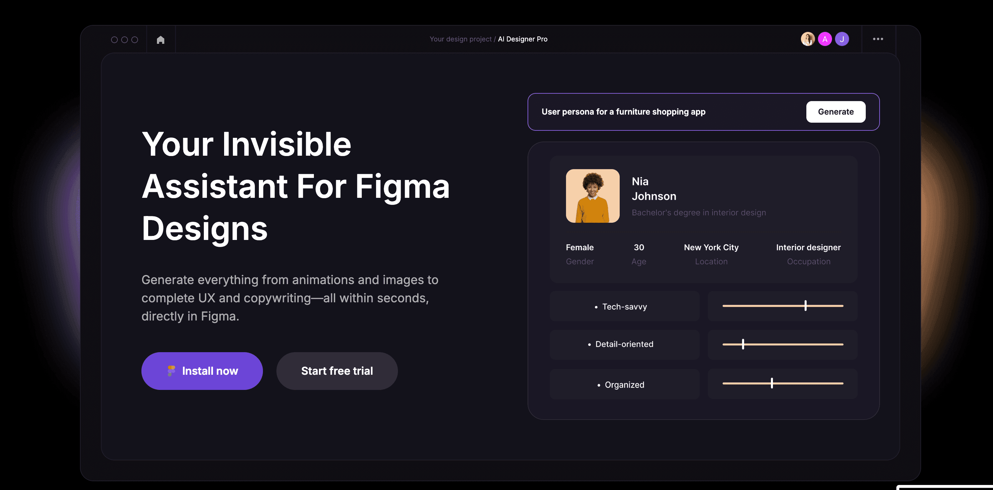Click the Install now button
The width and height of the screenshot is (993, 490).
(210, 371)
